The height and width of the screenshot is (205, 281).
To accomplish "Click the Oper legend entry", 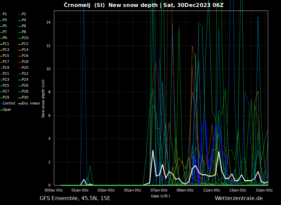I will pos(7,110).
